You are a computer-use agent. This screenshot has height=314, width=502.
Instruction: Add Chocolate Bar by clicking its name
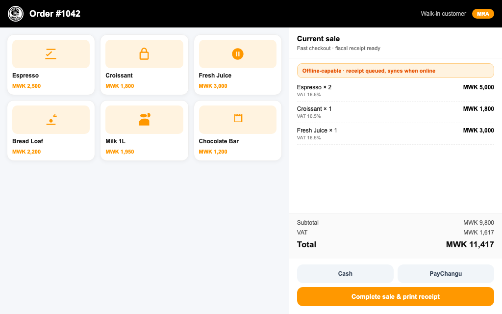coord(219,141)
